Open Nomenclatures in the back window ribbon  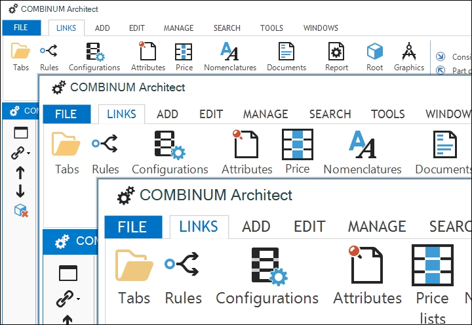point(230,56)
